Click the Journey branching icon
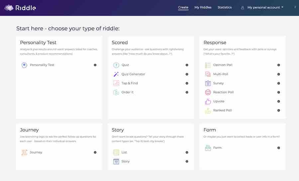Image resolution: width=299 pixels, height=181 pixels. (x=24, y=152)
